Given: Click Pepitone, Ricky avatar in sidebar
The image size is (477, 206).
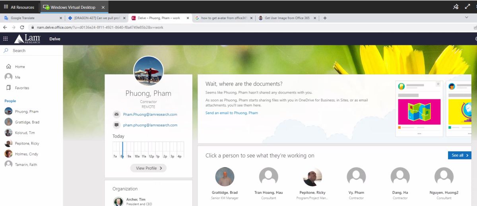Looking at the screenshot, I should 8,143.
